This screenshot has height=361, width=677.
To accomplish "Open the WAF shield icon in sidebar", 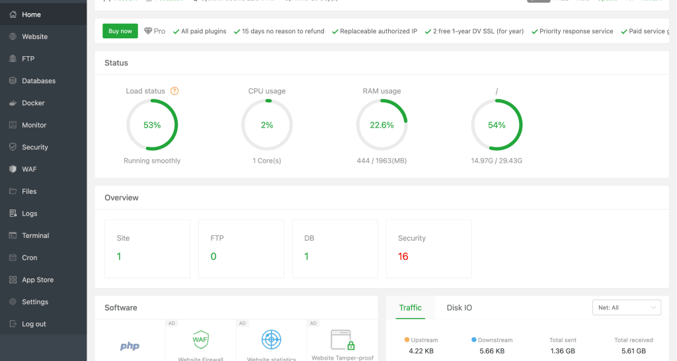I will point(13,169).
